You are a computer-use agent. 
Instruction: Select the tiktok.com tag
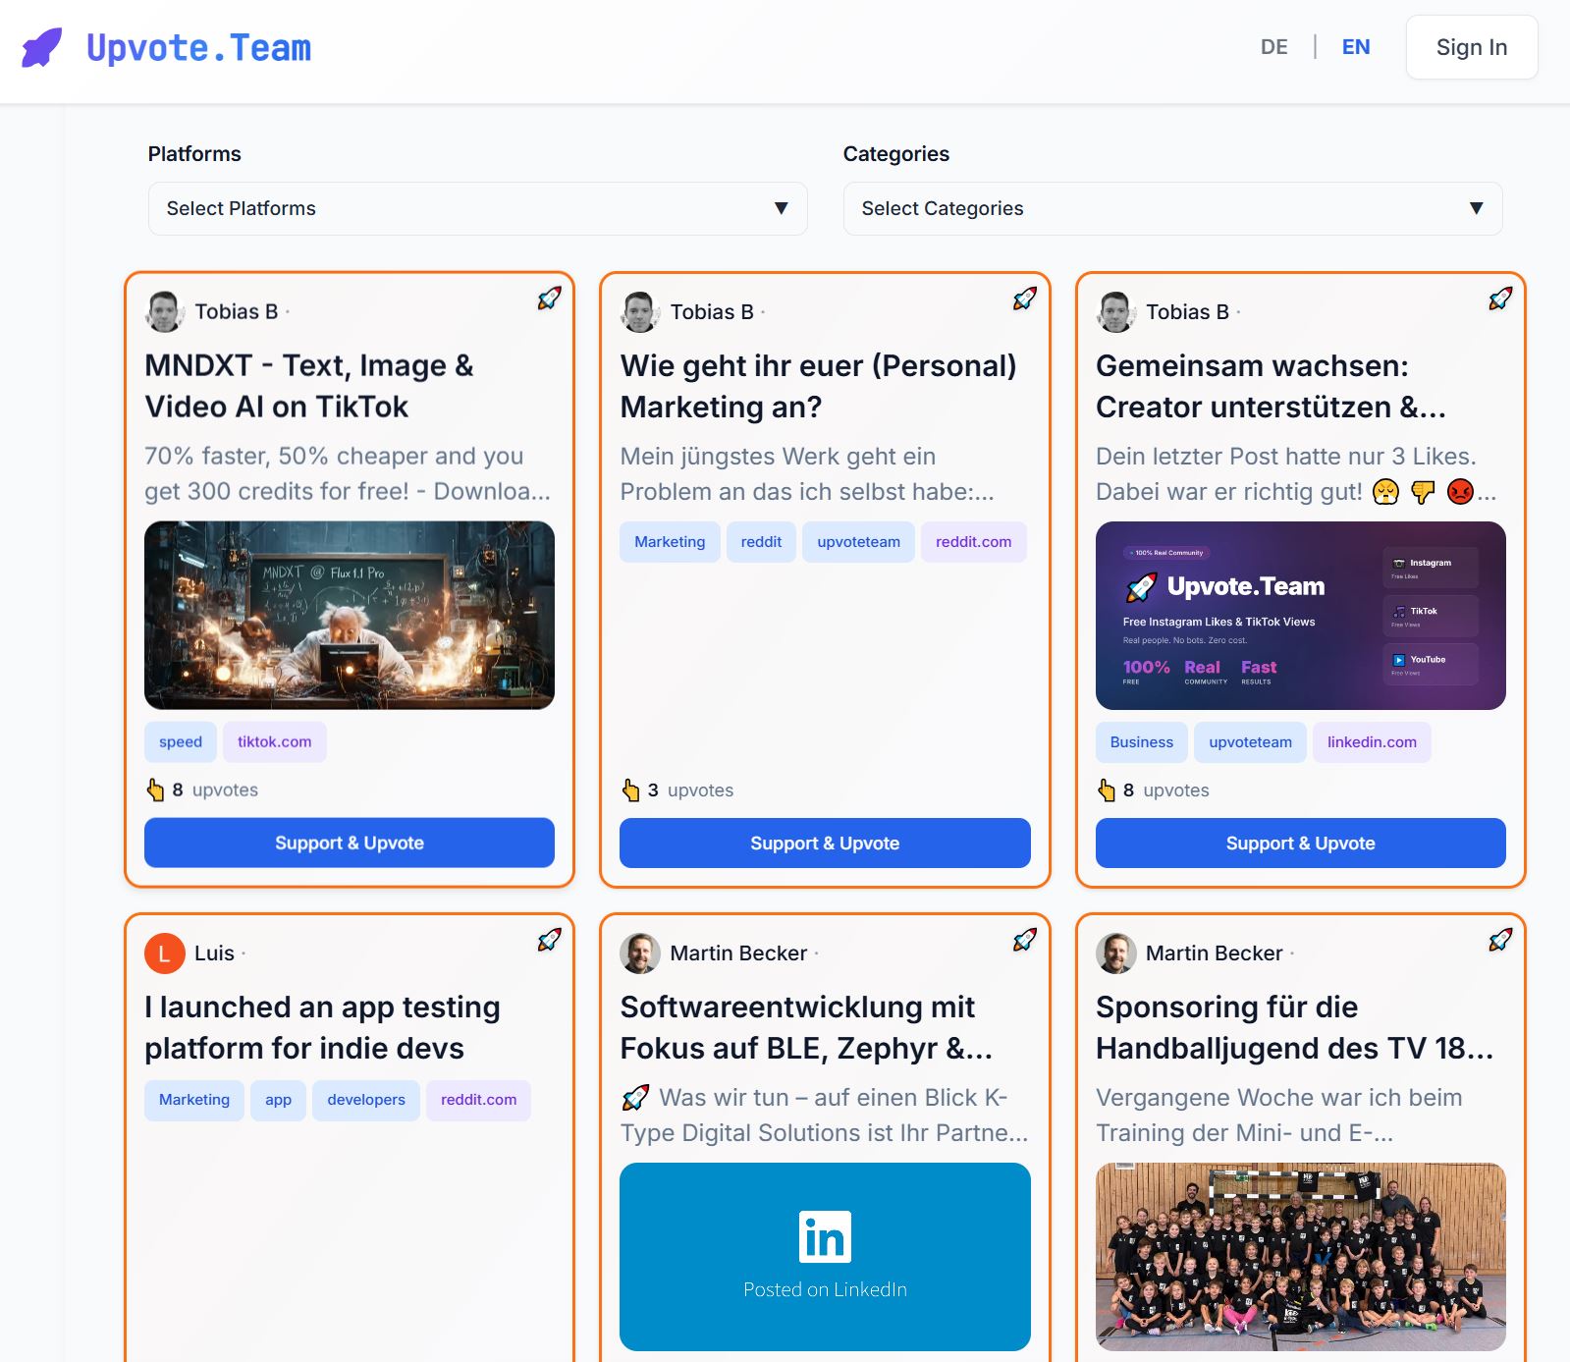tap(274, 742)
